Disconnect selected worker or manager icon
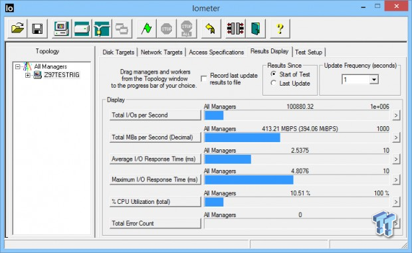This screenshot has width=412, height=253. pyautogui.click(x=235, y=29)
